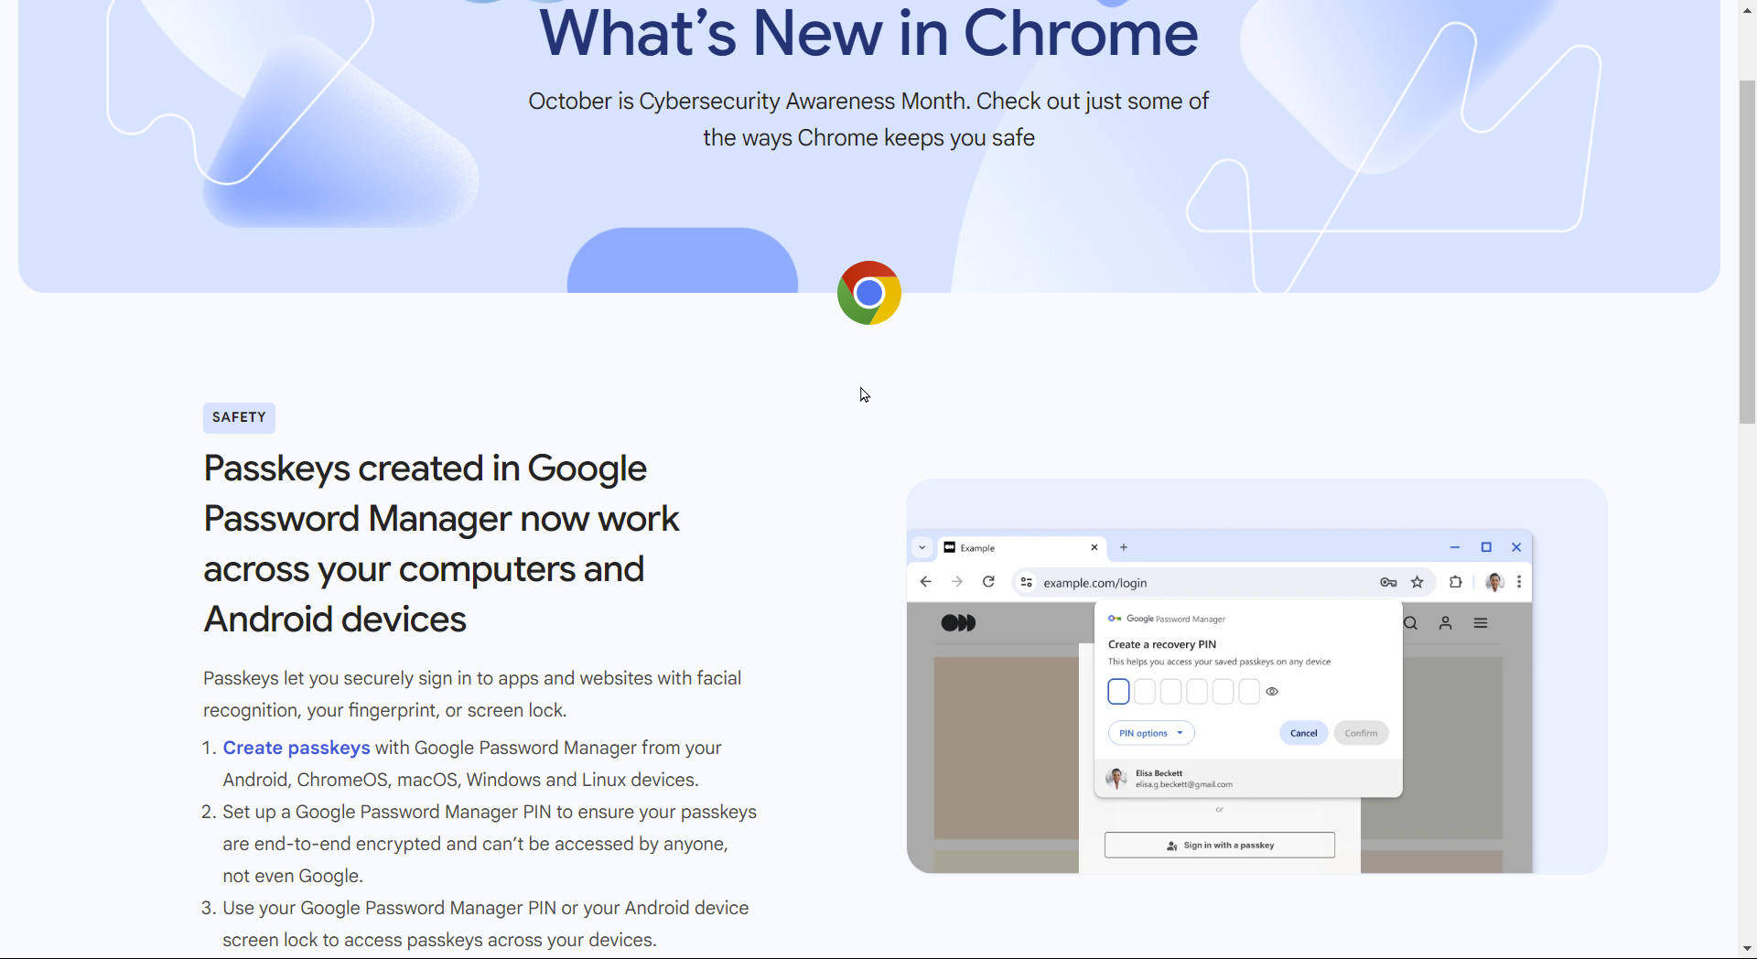Click Sign in with a passkey button
This screenshot has height=959, width=1757.
[1220, 846]
